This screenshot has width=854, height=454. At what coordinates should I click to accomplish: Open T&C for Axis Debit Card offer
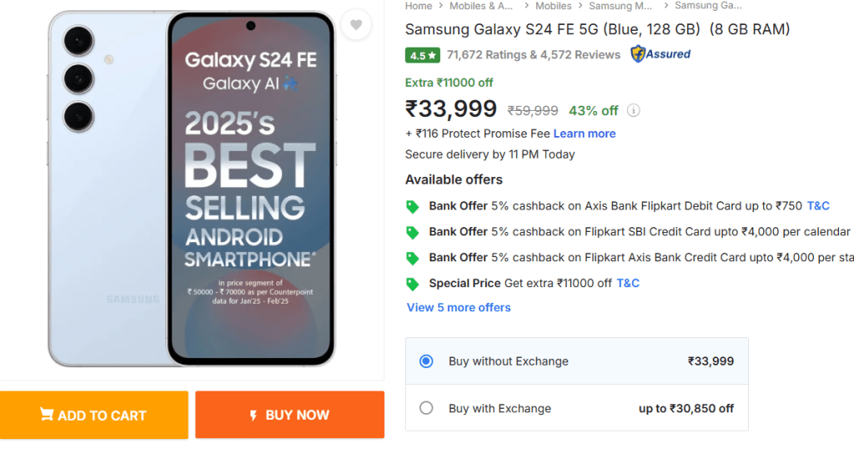coord(818,206)
